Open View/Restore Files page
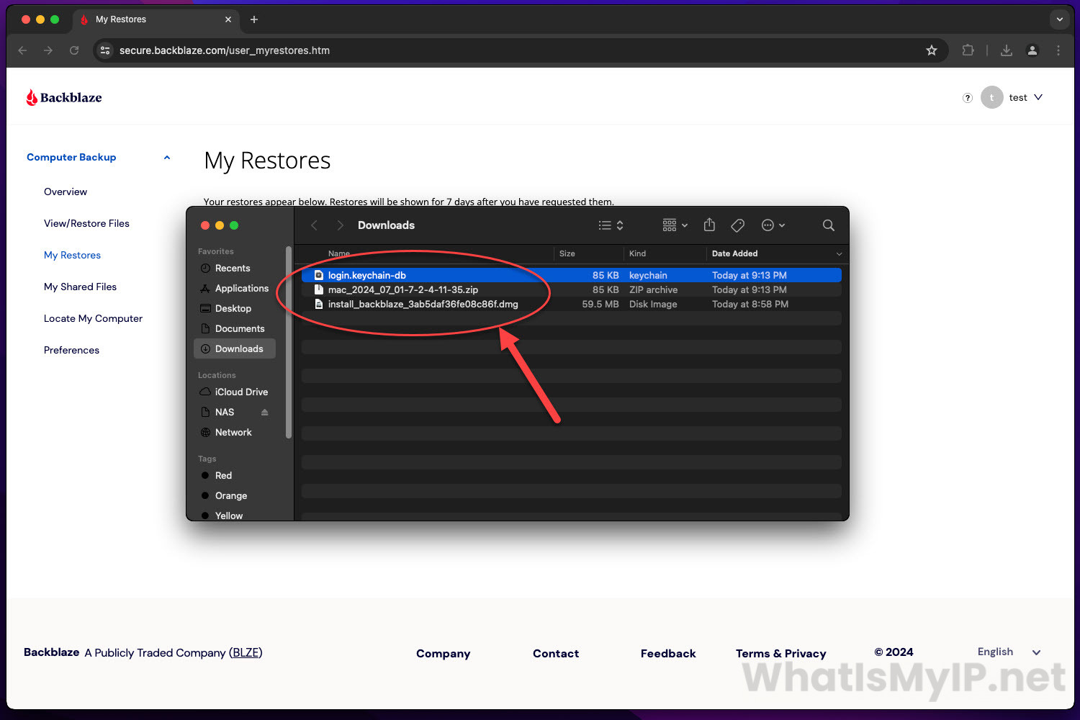 coord(86,223)
